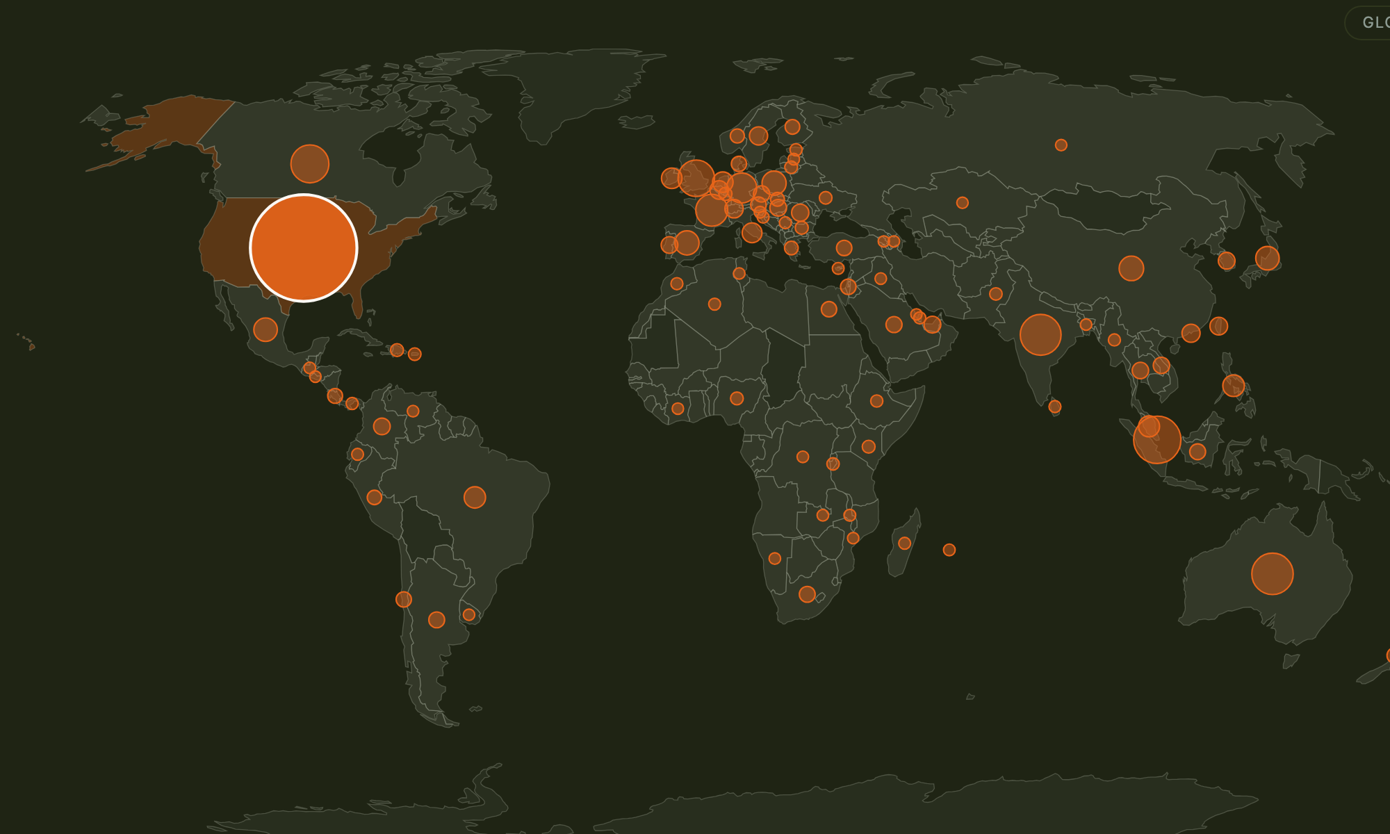Select the Namibia bubble
This screenshot has width=1390, height=834.
click(775, 559)
